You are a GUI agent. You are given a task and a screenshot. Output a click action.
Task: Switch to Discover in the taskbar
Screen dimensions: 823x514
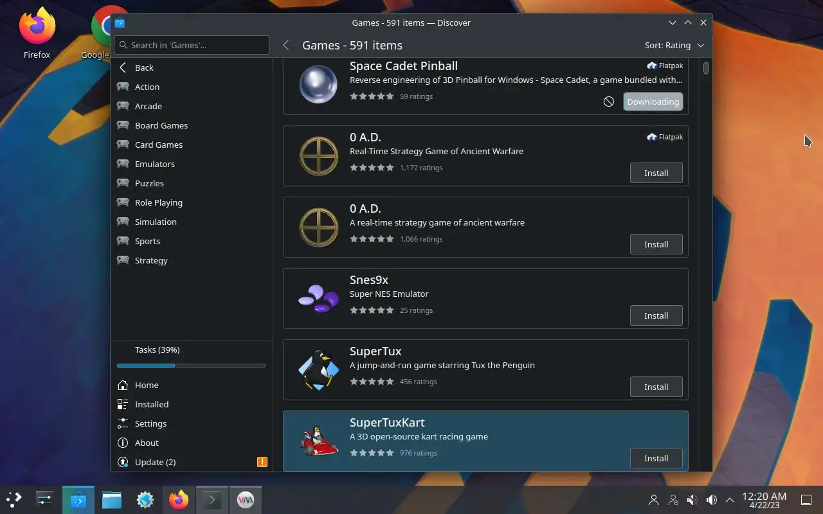[78, 499]
